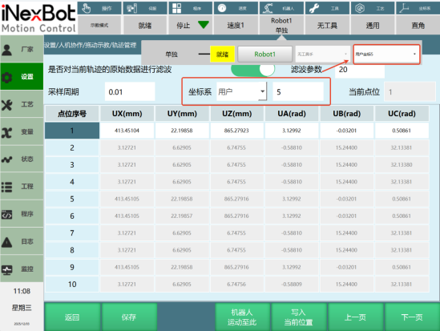Click the green Robot1 button in popup
The height and width of the screenshot is (331, 440).
(265, 54)
